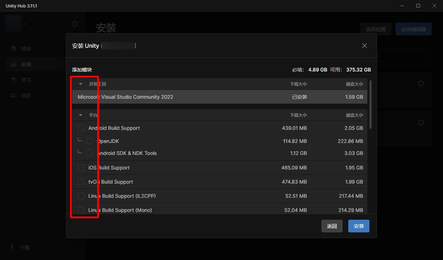The image size is (443, 260).
Task: Click 439.01 MB download size
Action: (x=295, y=128)
